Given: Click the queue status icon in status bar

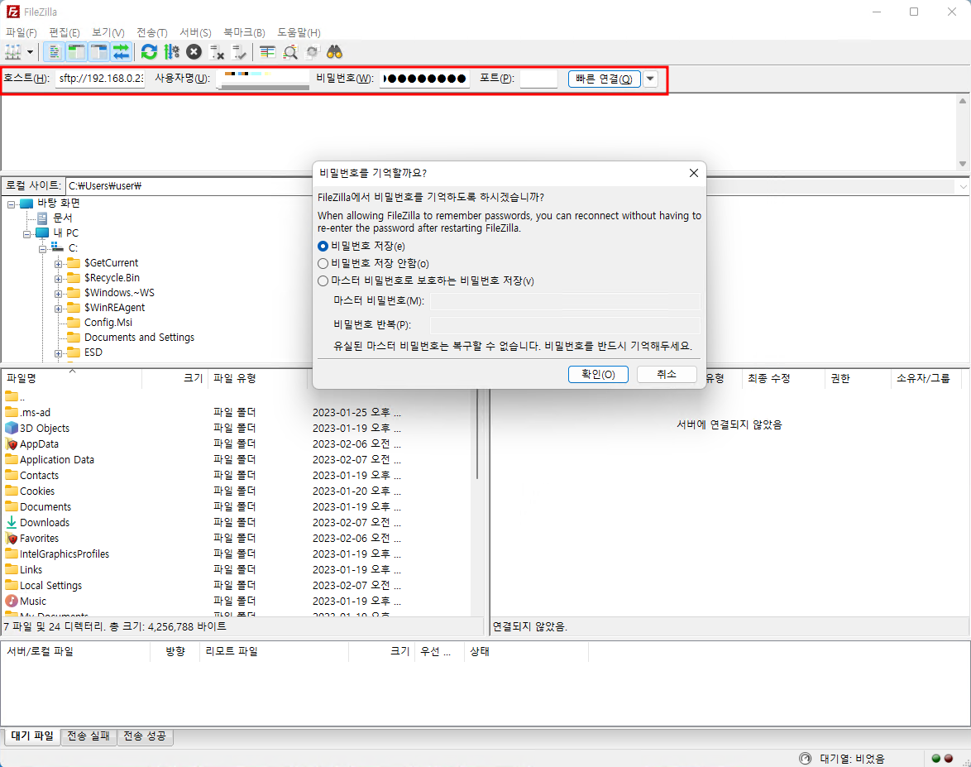Looking at the screenshot, I should click(805, 759).
